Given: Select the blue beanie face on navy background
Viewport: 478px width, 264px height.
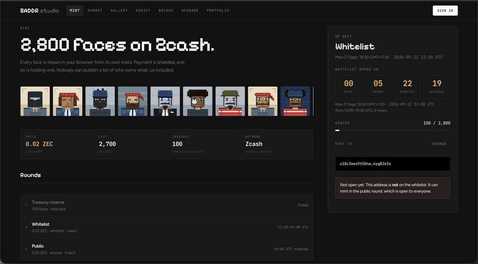Looking at the screenshot, I should [295, 101].
